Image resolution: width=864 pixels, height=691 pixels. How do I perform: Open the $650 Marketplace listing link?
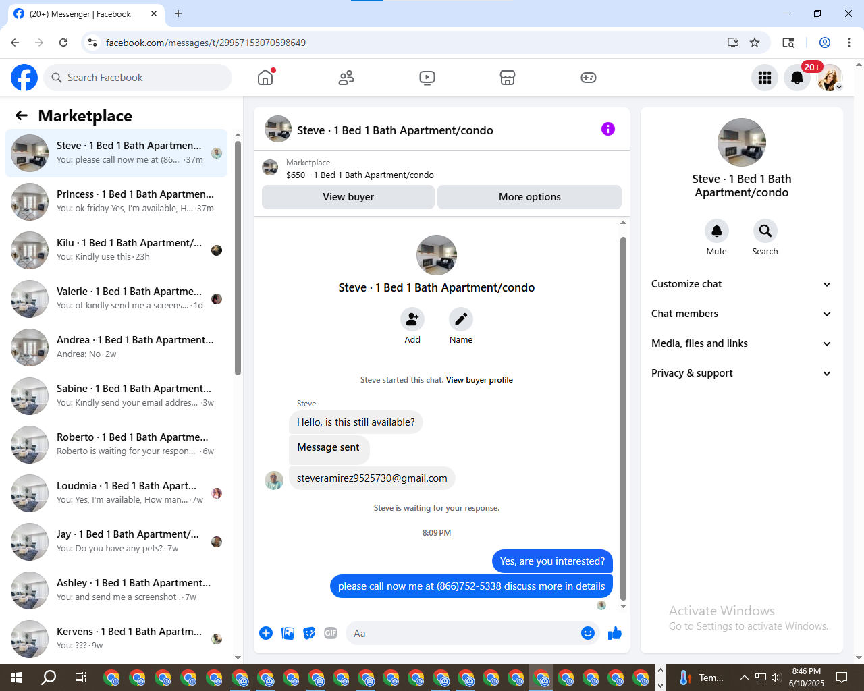point(360,175)
